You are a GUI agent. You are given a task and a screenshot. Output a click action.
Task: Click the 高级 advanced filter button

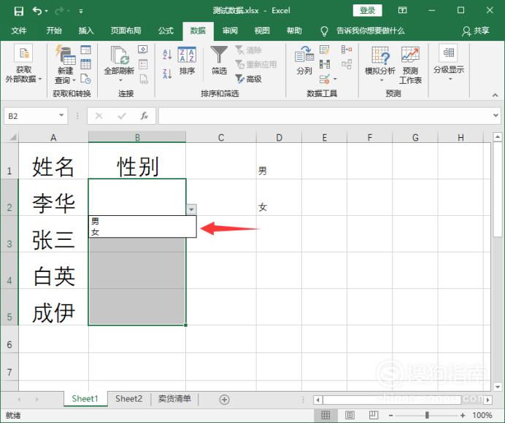248,79
